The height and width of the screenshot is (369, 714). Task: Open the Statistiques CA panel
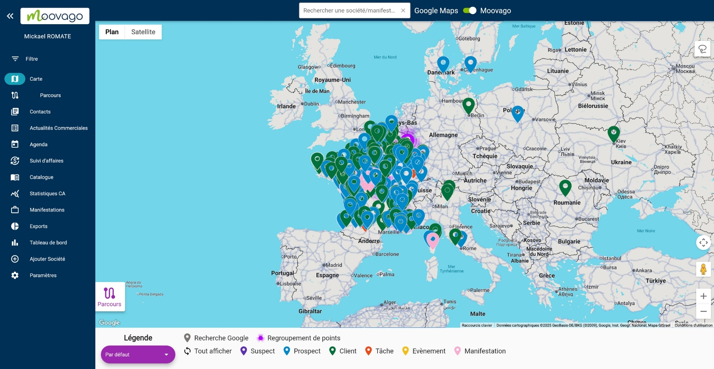(48, 193)
